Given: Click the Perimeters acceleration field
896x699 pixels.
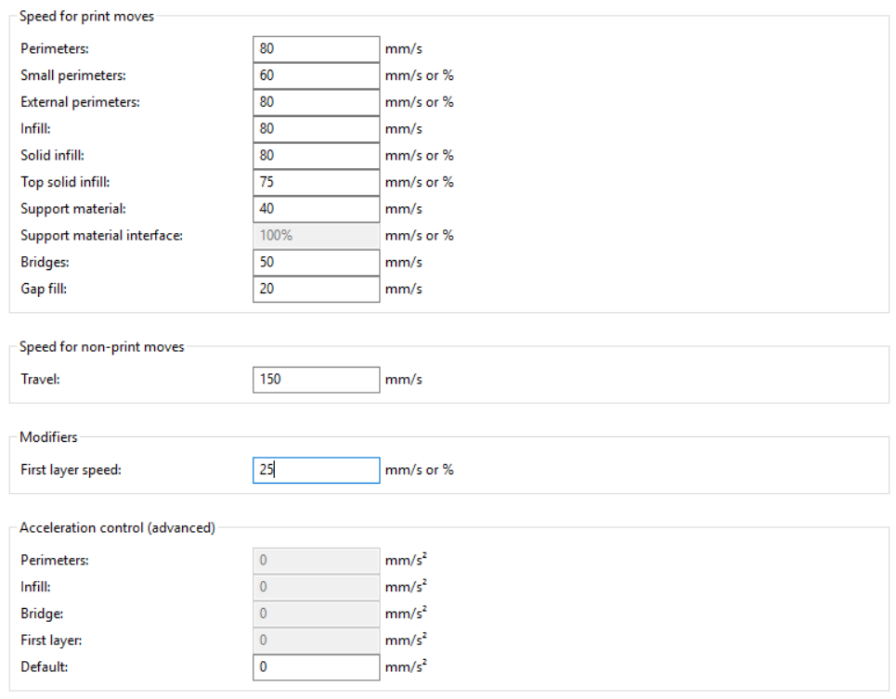Looking at the screenshot, I should 316,561.
